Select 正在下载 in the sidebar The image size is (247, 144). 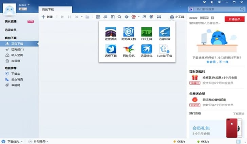[x=19, y=44]
